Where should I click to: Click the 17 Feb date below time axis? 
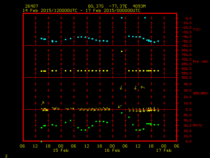[163, 150]
